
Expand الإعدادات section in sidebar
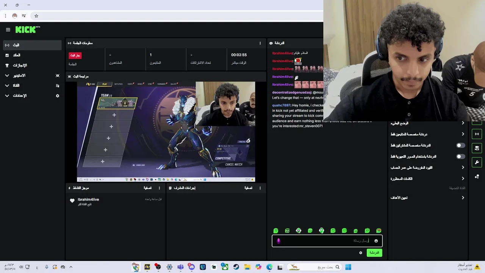click(x=7, y=96)
